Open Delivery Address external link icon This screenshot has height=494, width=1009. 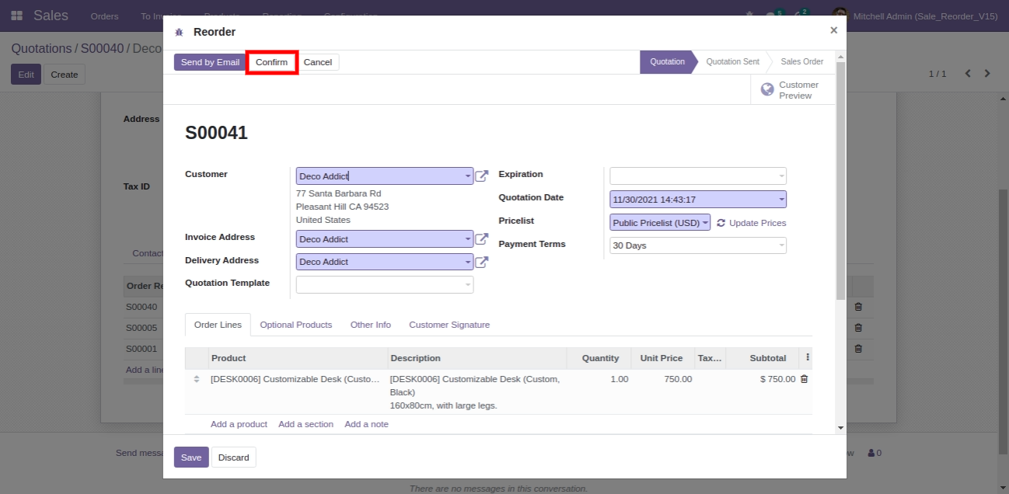[x=482, y=262]
